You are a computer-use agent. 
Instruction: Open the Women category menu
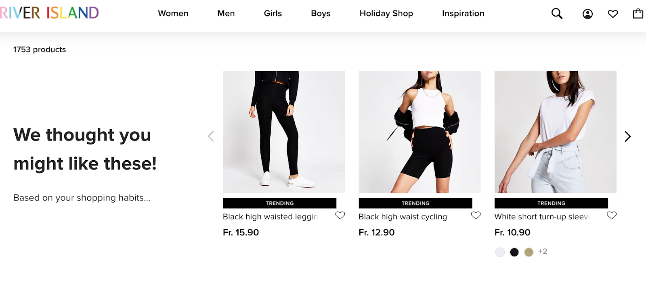pos(173,13)
